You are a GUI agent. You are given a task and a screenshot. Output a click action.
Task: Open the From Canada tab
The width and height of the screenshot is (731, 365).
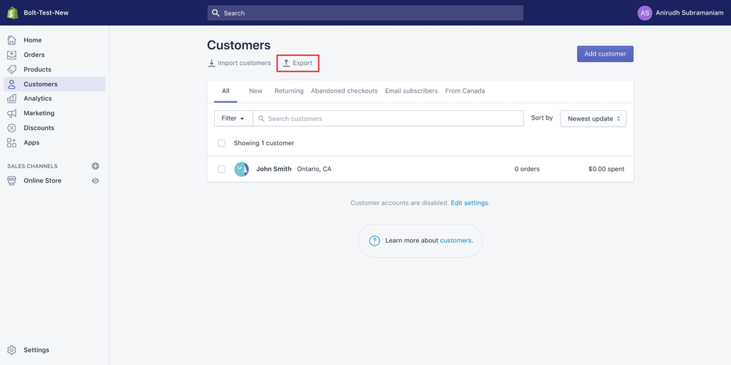point(465,91)
